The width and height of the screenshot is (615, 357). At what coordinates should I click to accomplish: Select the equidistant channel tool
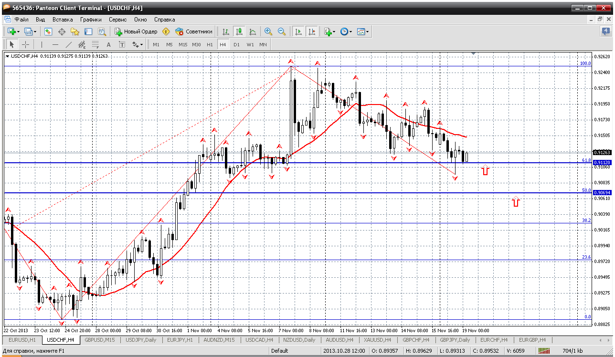(x=82, y=44)
